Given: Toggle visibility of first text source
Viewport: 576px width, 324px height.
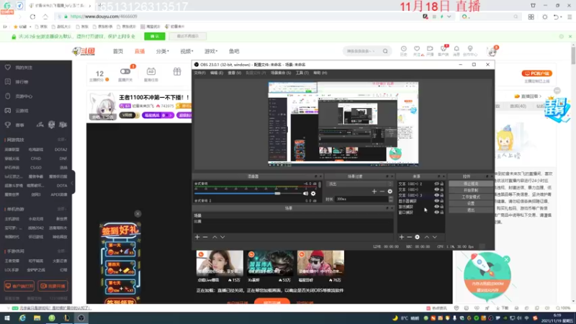Looking at the screenshot, I should click(x=436, y=184).
